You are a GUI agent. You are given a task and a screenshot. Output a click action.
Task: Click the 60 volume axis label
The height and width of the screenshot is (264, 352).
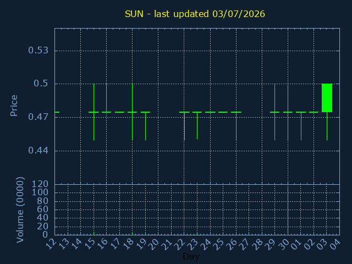43,210
